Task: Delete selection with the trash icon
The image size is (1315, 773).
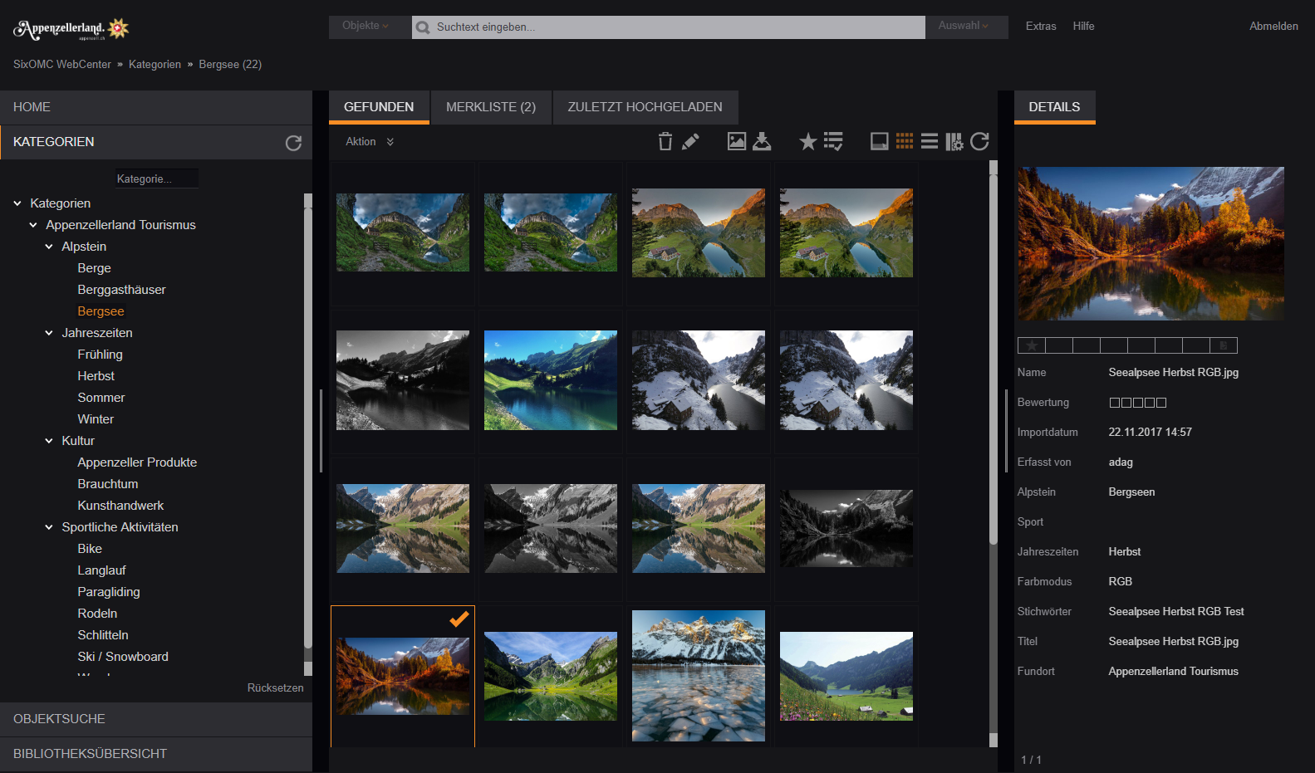Action: click(x=665, y=142)
